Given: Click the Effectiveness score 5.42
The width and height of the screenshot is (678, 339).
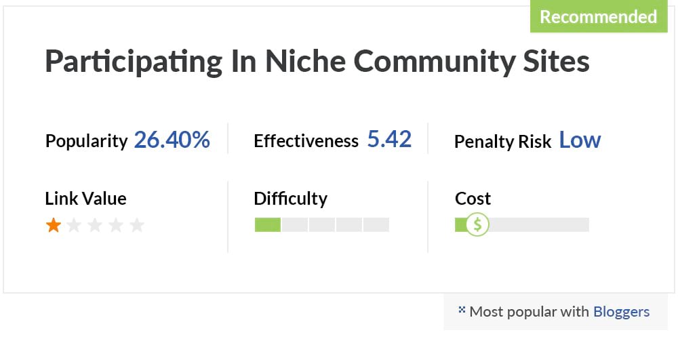Looking at the screenshot, I should pyautogui.click(x=390, y=140).
